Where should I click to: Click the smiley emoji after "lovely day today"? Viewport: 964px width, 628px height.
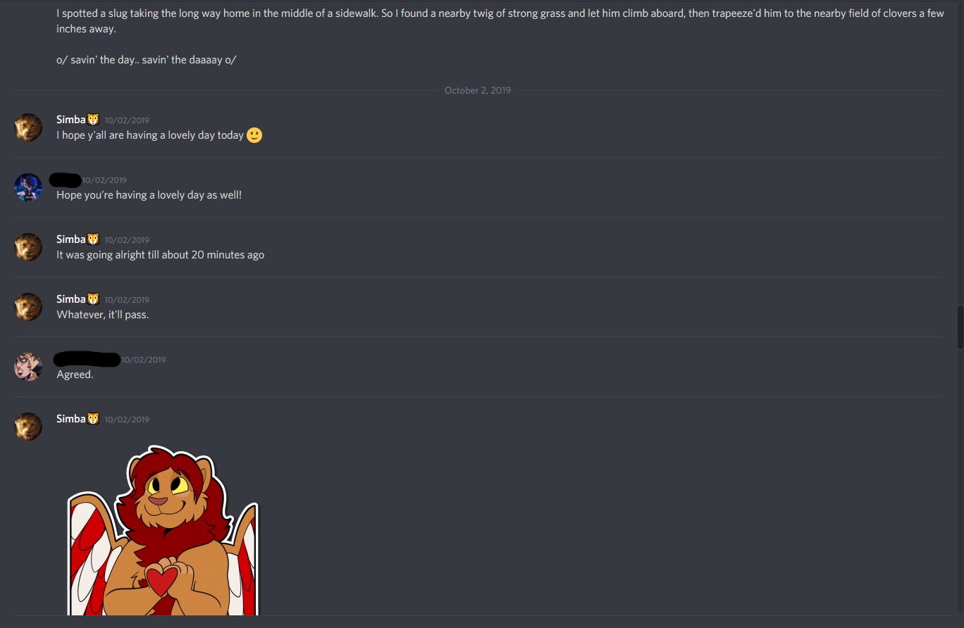click(x=254, y=135)
